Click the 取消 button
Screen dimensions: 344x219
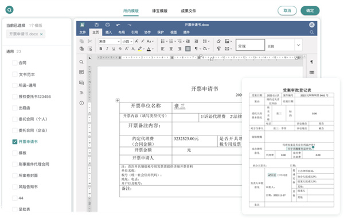287,11
